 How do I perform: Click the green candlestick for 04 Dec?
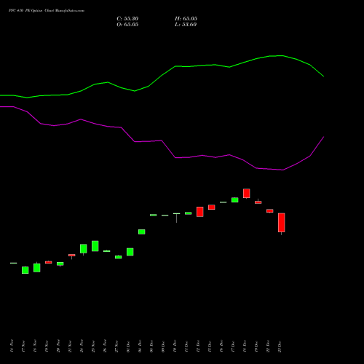click(142, 232)
